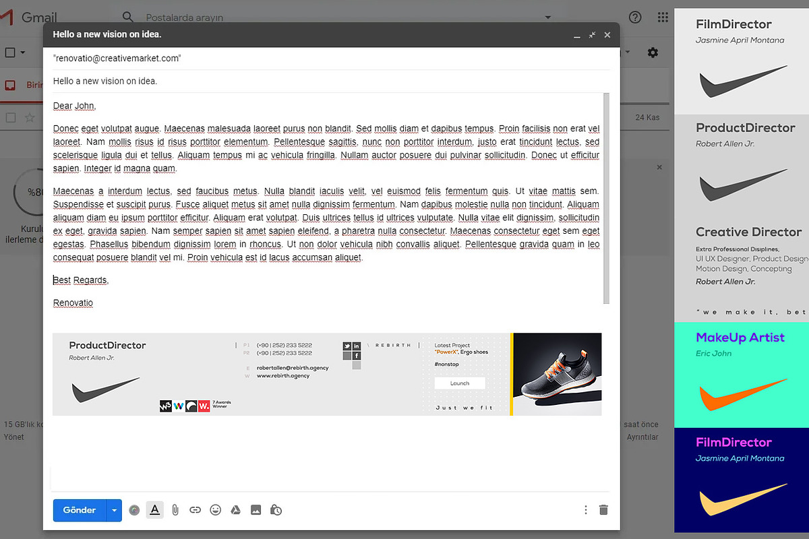This screenshot has width=809, height=539.
Task: Click '#nonstop' hashtag in the signature
Action: pos(446,364)
